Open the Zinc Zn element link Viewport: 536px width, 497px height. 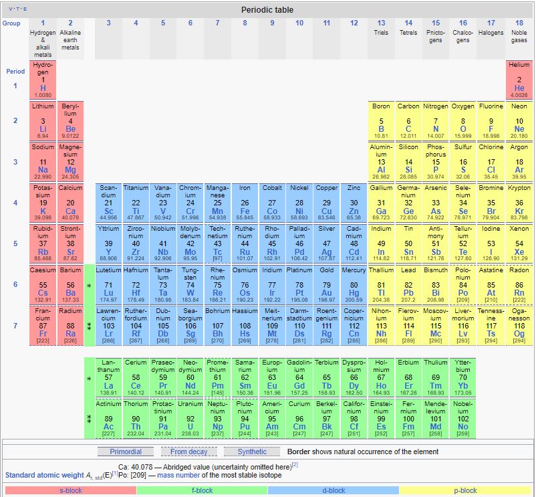coord(354,211)
